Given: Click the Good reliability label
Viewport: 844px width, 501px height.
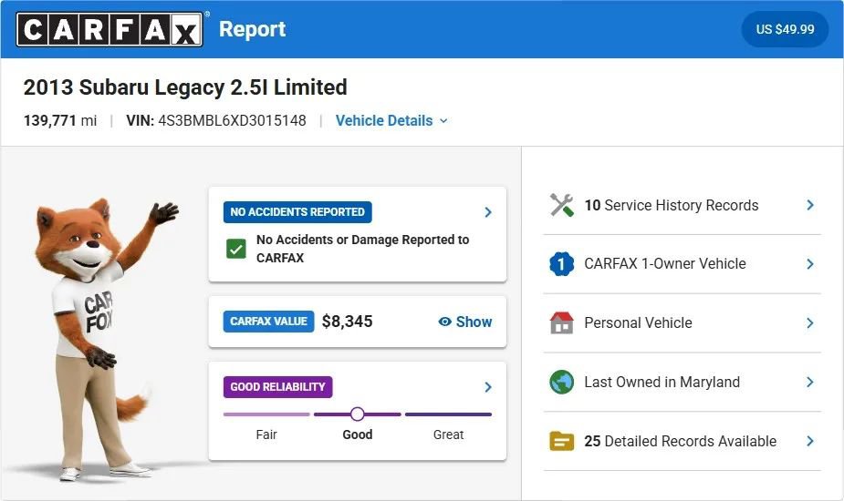Looking at the screenshot, I should 358,435.
